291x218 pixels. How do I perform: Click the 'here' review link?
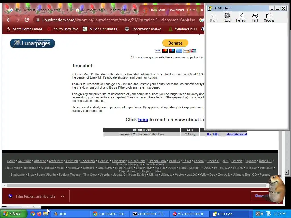click(x=143, y=120)
